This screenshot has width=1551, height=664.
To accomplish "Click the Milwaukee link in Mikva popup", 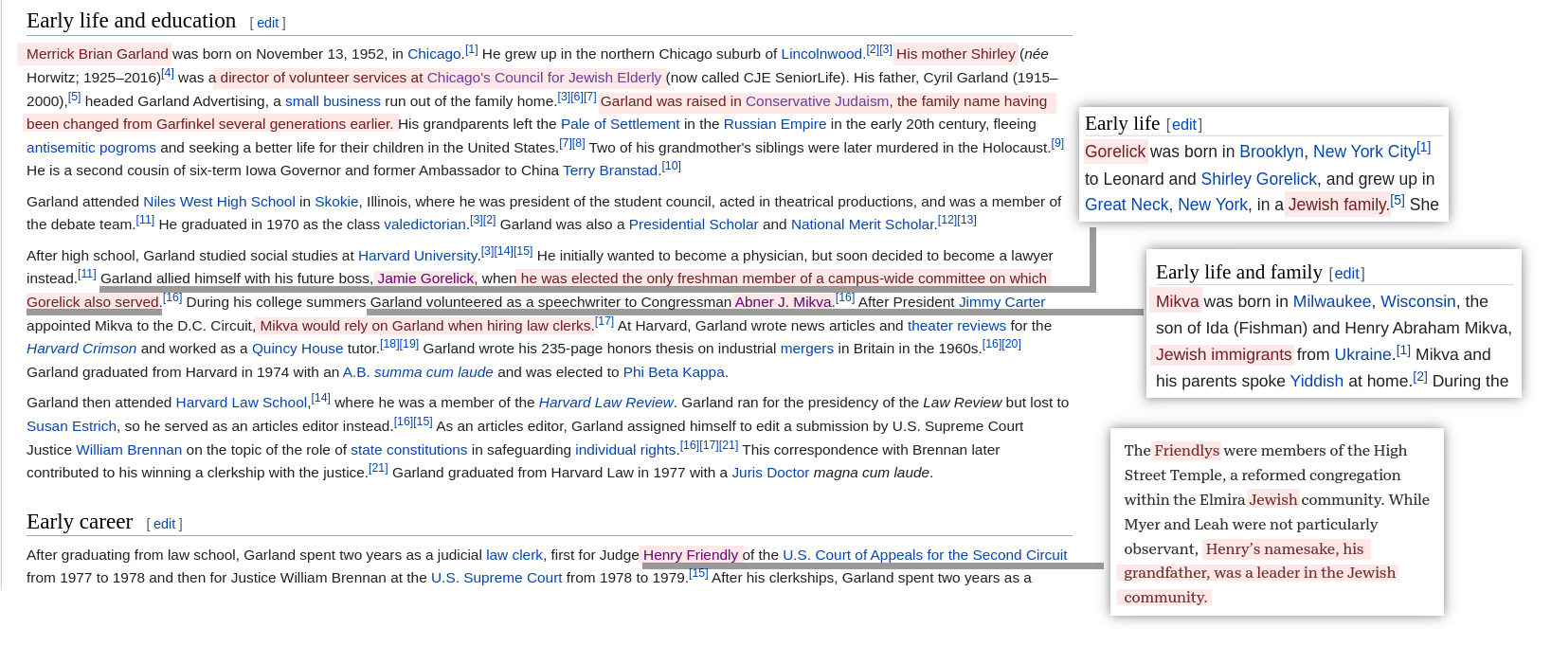I will click(1331, 301).
